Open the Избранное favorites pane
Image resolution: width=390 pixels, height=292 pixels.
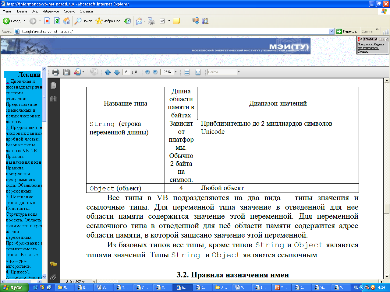108,21
